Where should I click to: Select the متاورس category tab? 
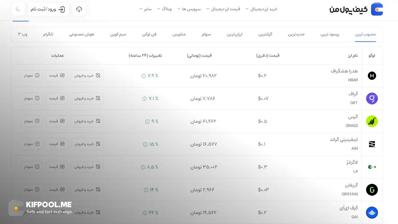[179, 34]
